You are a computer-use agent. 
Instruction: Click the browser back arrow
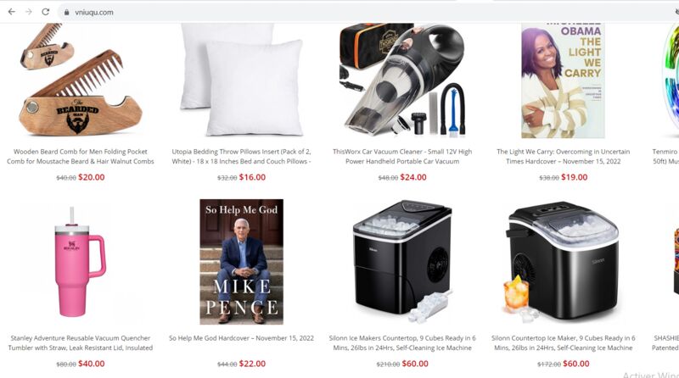(x=12, y=12)
